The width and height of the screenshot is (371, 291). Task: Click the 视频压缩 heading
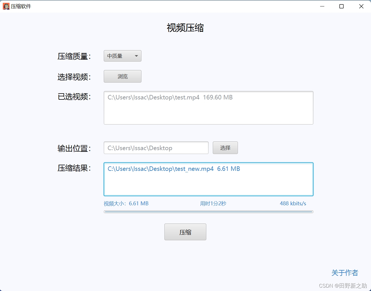coord(185,28)
